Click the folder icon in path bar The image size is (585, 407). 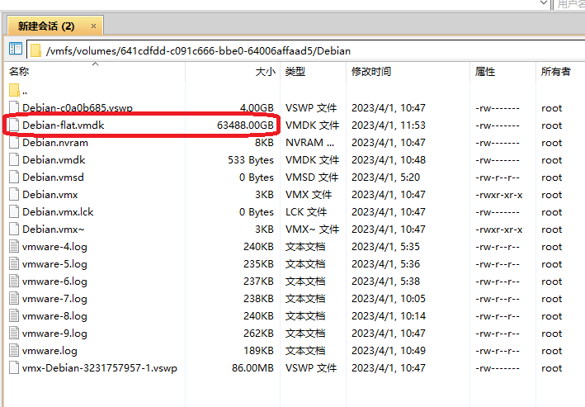[36, 51]
